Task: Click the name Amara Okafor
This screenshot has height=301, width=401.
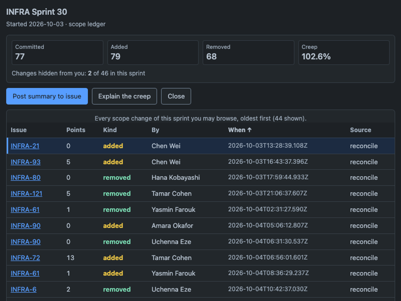Action: pos(172,226)
